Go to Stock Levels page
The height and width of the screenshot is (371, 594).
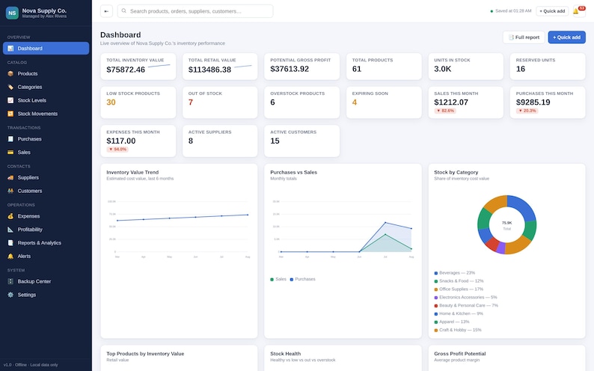(46, 100)
